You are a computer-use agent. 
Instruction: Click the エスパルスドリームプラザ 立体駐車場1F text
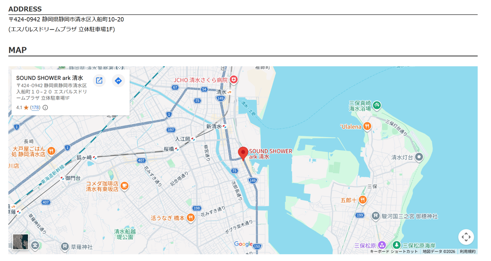62,29
